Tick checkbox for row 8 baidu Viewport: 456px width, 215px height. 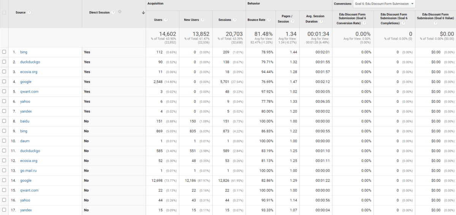4,121
